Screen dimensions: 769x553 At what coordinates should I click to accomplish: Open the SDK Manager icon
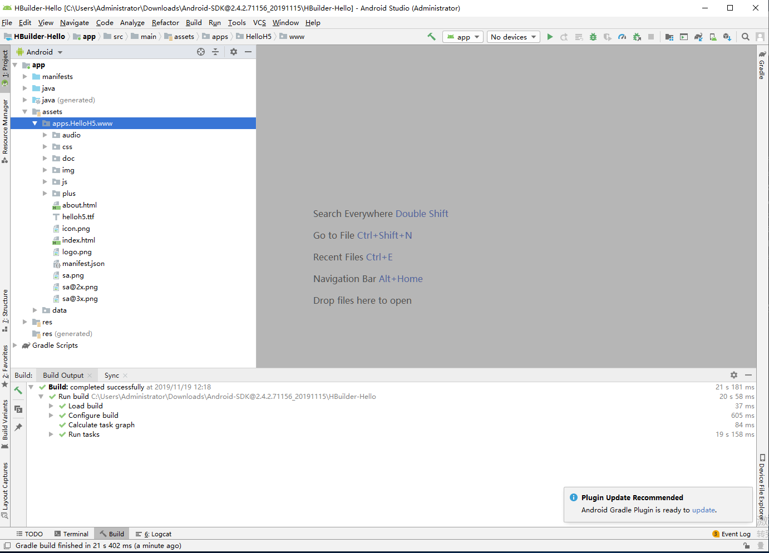pyautogui.click(x=727, y=37)
